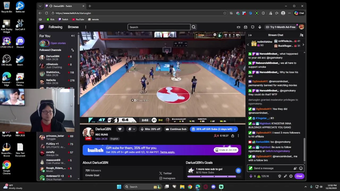Open YouTube bookmark in bookmarks bar
Screen dimensions: 340x191
[x=78, y=19]
